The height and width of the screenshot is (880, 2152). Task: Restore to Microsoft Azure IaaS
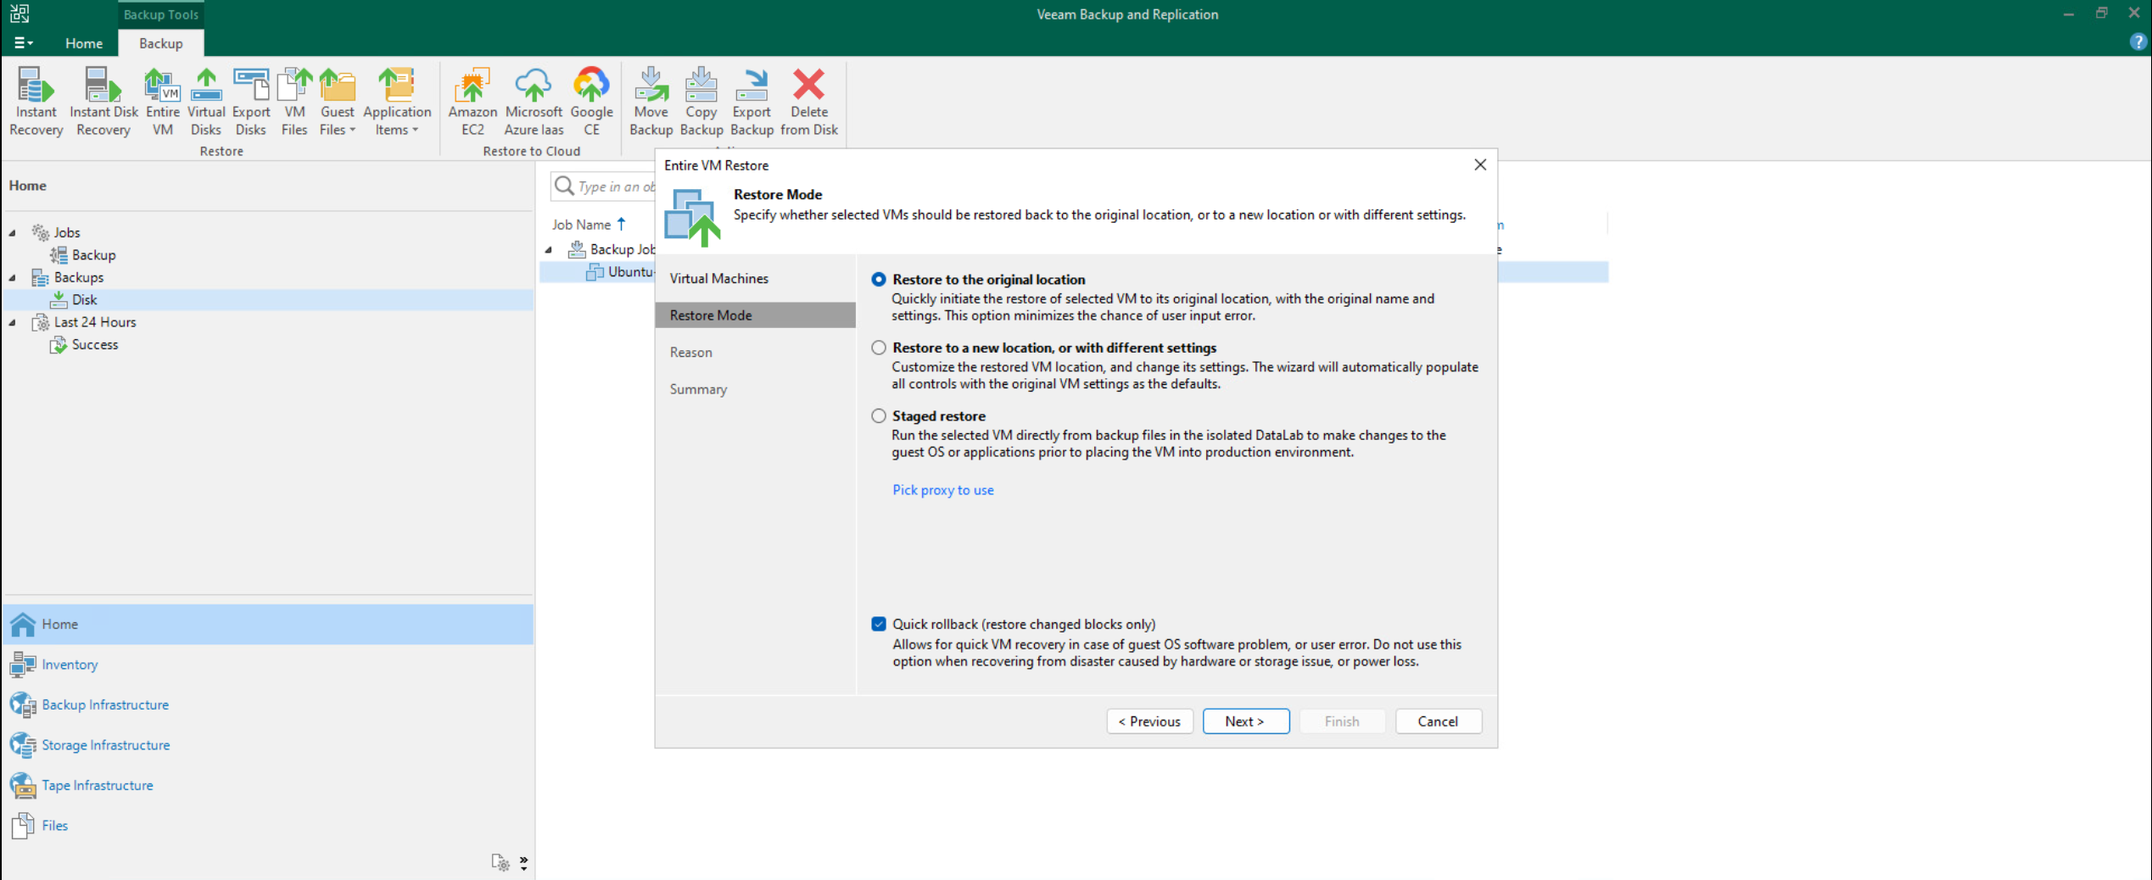(x=534, y=102)
